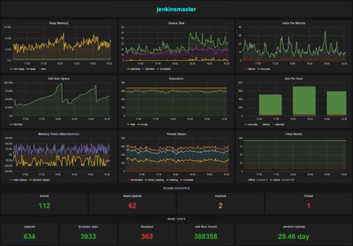The width and height of the screenshot is (353, 246).
Task: Toggle failure series in Job Per Hour legend
Action: 265,125
